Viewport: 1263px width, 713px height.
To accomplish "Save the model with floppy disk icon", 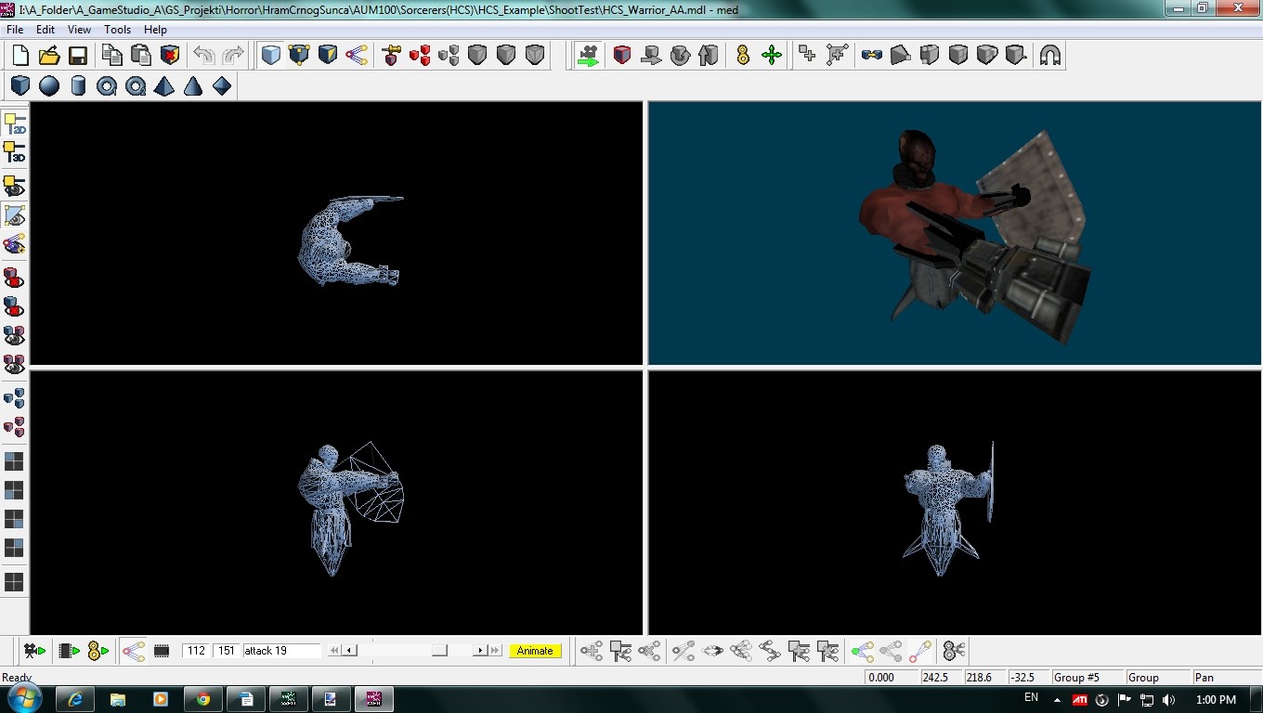I will 78,56.
